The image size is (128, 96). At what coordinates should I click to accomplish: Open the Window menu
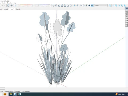(x=4, y=3)
